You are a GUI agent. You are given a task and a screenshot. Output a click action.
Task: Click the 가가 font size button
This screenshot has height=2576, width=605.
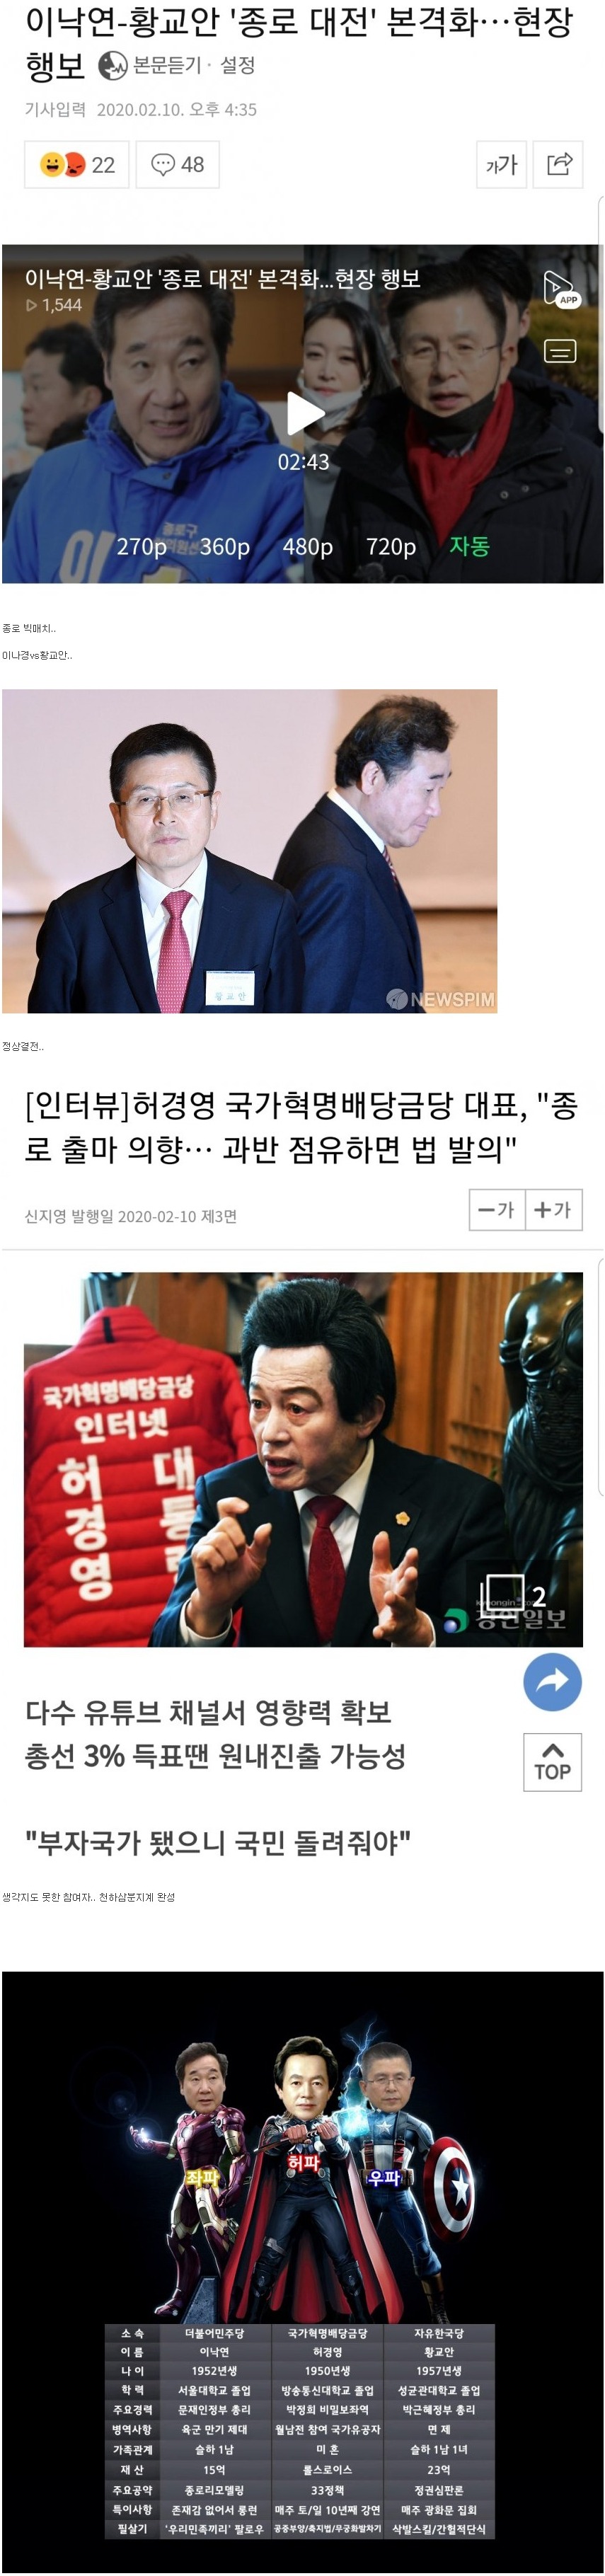(501, 165)
